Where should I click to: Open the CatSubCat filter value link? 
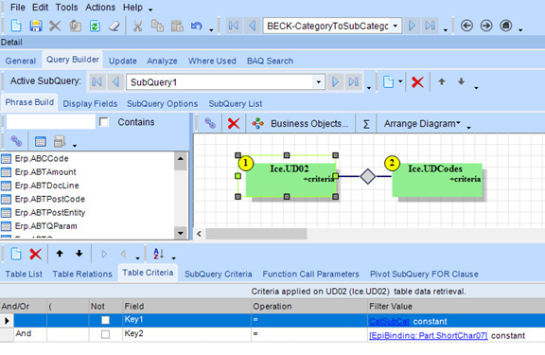pyautogui.click(x=389, y=321)
